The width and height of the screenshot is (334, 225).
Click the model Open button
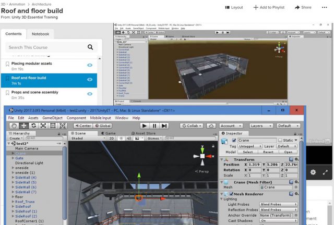(x=288, y=152)
